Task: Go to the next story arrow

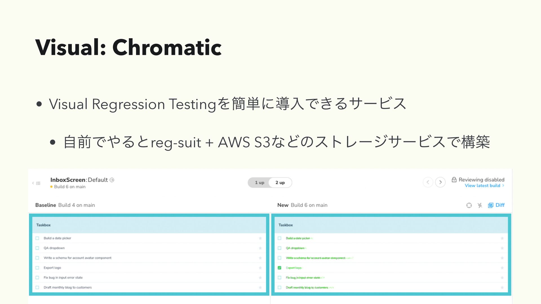Action: pyautogui.click(x=440, y=182)
